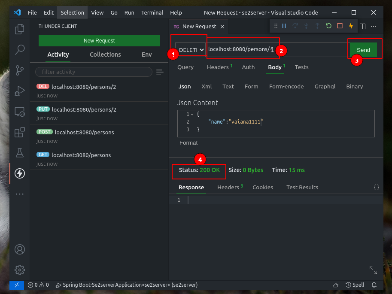
Task: Open the Tests tab
Action: click(x=301, y=67)
